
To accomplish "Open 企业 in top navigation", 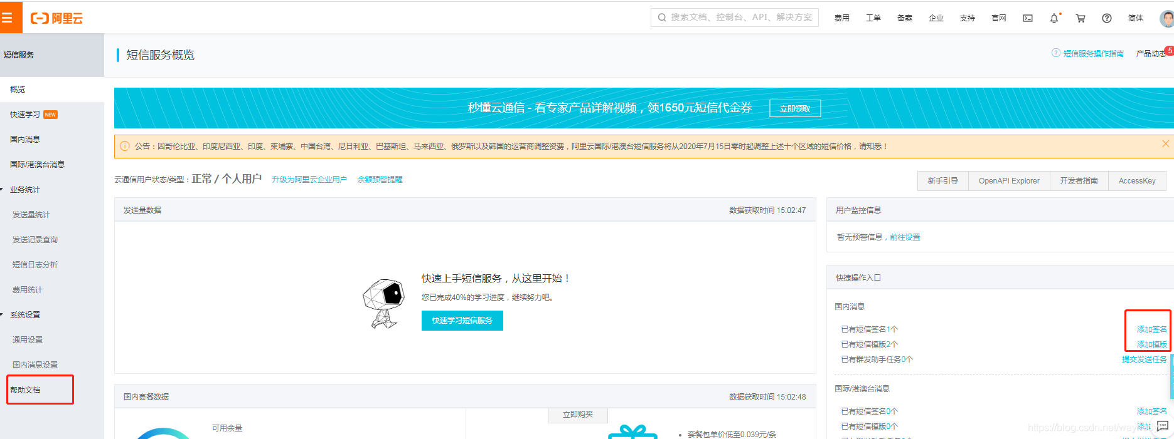I will pyautogui.click(x=936, y=18).
